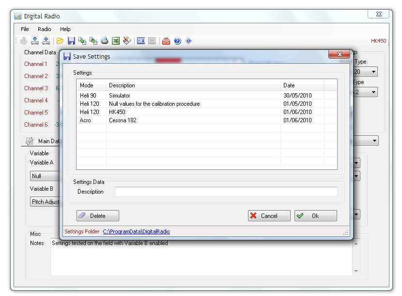The height and width of the screenshot is (296, 402).
Task: Click the blue diamond info icon
Action: pos(188,41)
